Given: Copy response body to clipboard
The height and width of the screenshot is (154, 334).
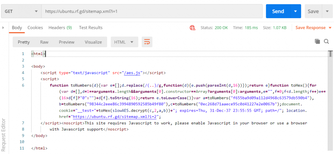Looking at the screenshot, I should (x=317, y=42).
